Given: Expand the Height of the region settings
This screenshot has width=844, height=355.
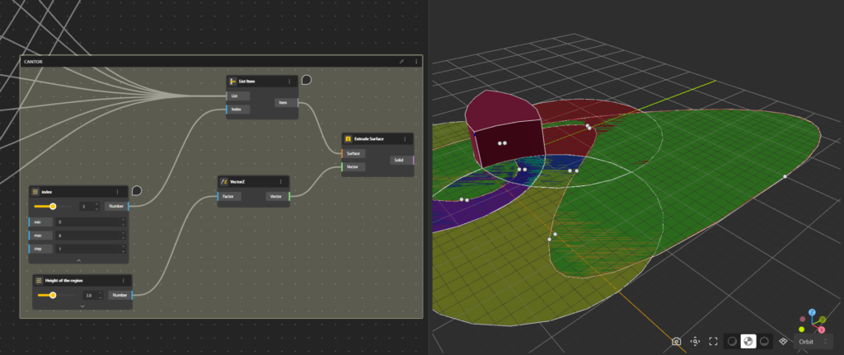Looking at the screenshot, I should click(82, 306).
